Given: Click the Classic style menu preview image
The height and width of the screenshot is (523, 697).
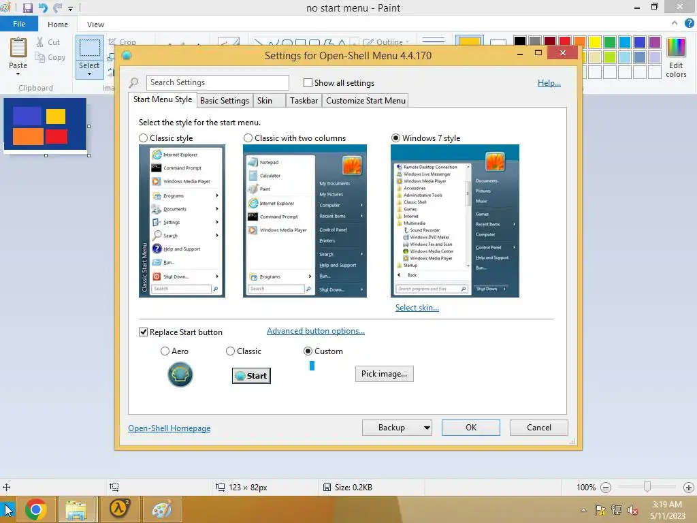Looking at the screenshot, I should [182, 221].
